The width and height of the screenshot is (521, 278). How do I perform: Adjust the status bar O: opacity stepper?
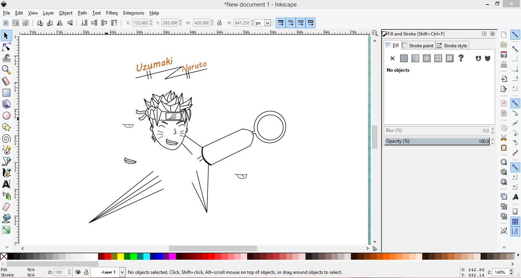coord(69,272)
